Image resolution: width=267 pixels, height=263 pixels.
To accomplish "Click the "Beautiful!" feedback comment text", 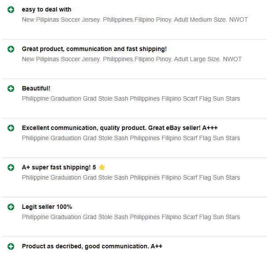I will click(36, 89).
